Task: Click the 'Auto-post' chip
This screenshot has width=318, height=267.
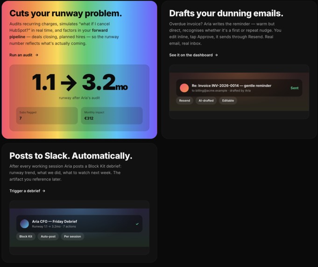Action: (48, 236)
